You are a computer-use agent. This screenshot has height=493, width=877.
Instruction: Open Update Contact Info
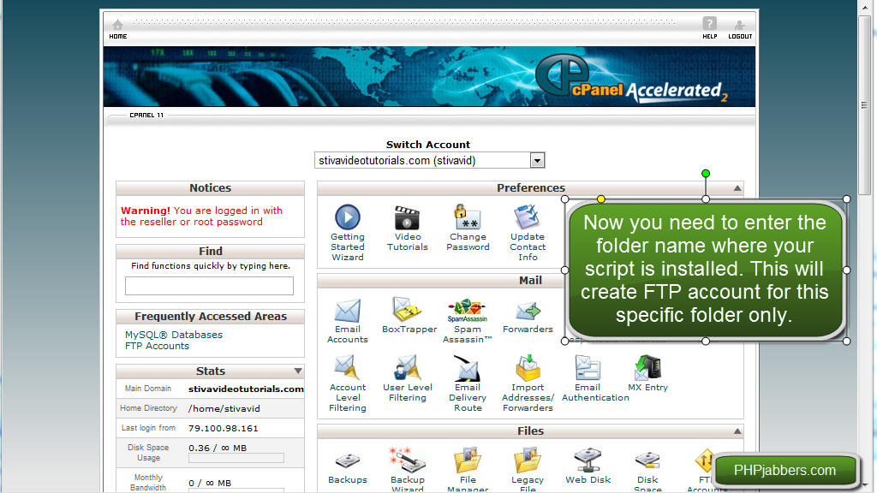(528, 233)
